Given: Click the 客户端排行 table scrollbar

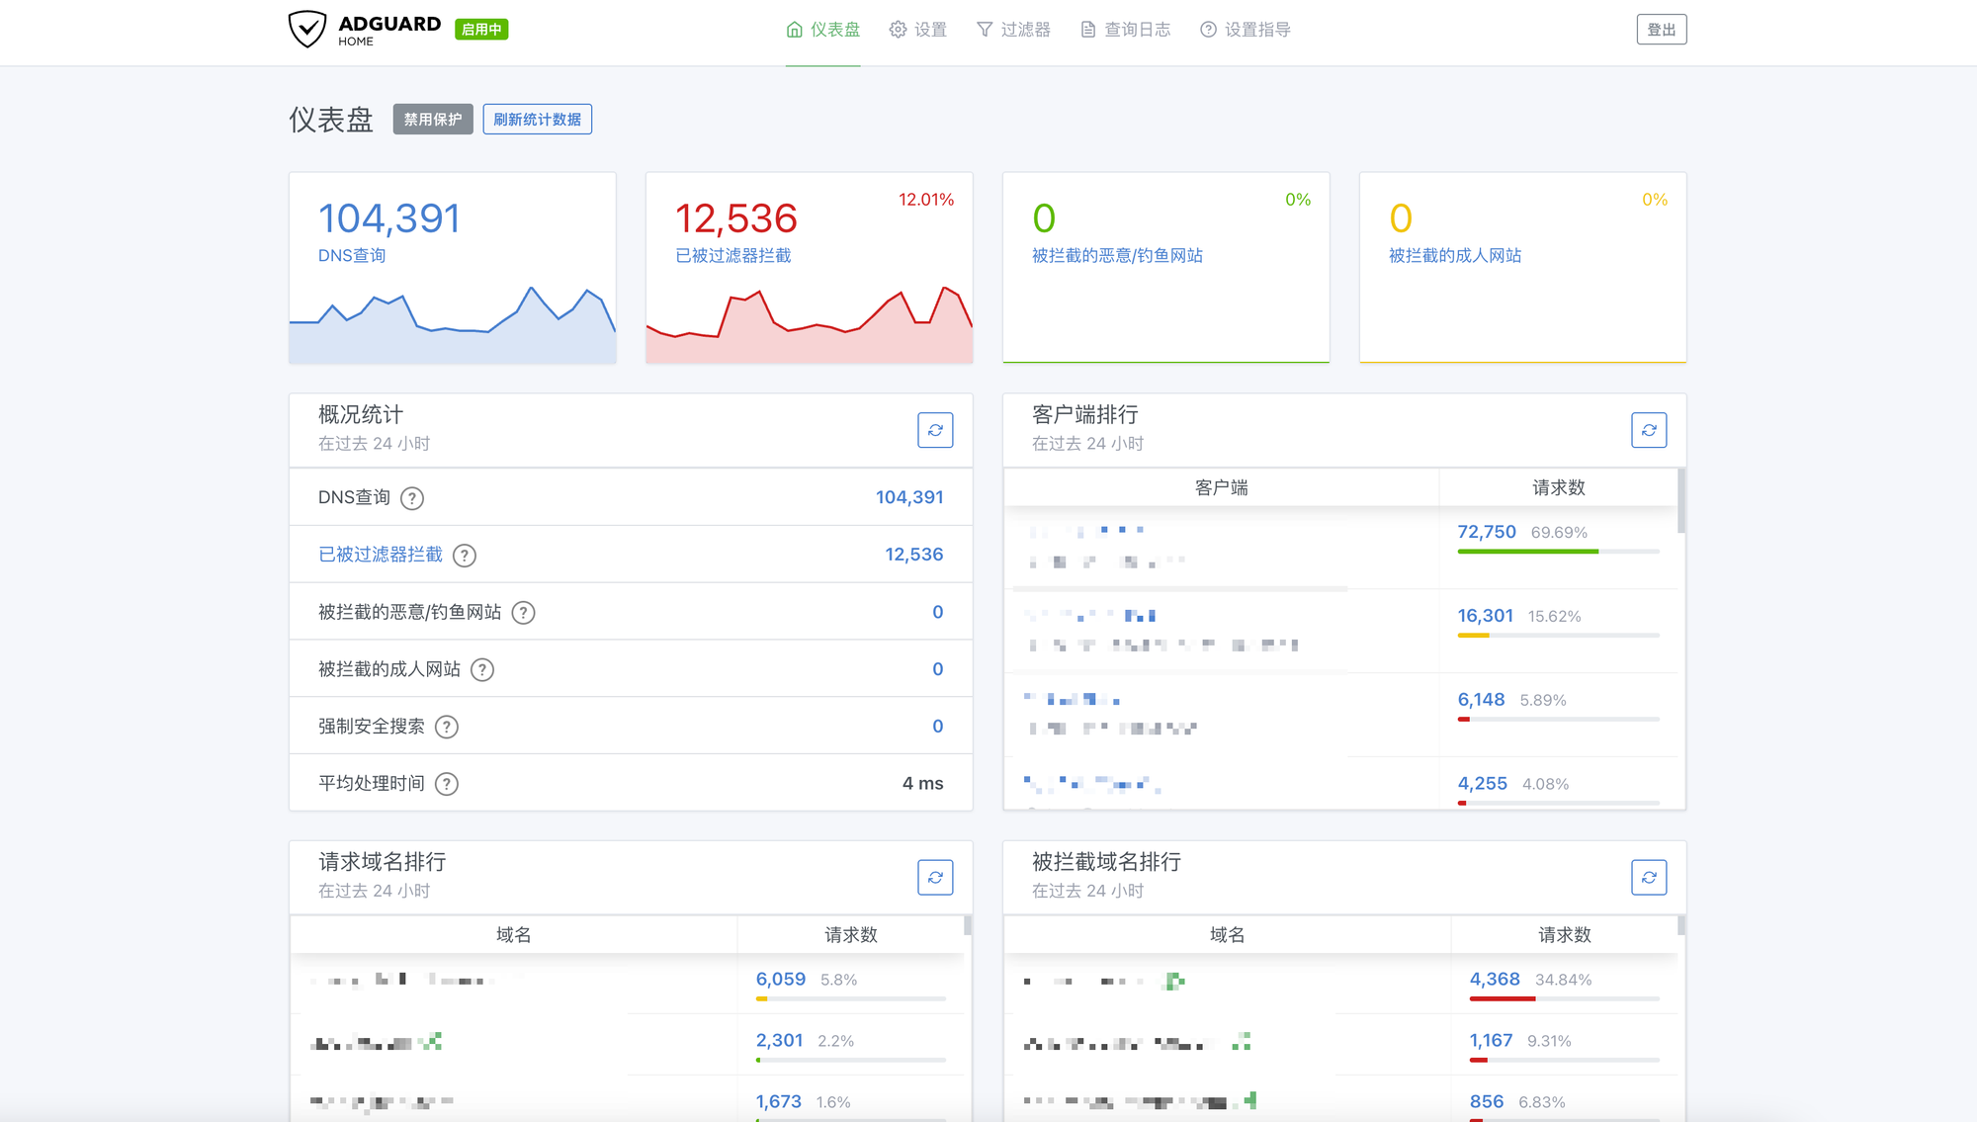Looking at the screenshot, I should (1681, 502).
